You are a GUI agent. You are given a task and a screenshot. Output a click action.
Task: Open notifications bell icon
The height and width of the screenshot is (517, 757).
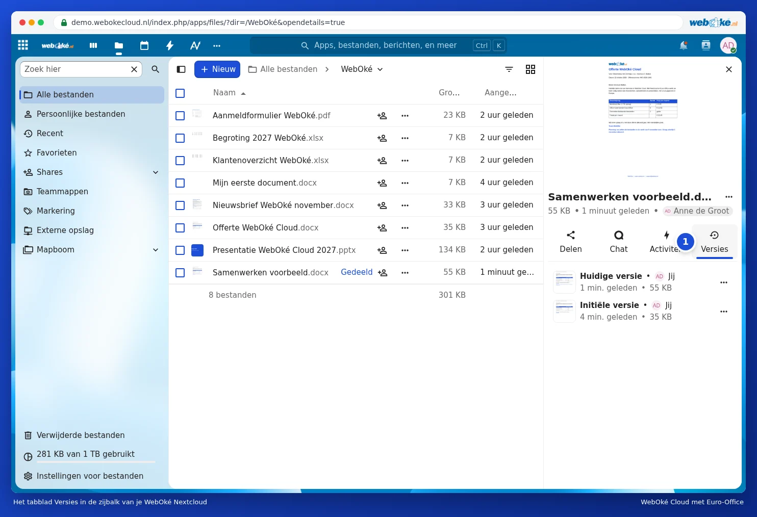684,45
